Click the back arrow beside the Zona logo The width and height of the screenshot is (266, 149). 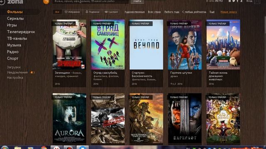[2, 2]
